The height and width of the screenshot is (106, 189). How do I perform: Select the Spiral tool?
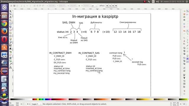pos(10,36)
